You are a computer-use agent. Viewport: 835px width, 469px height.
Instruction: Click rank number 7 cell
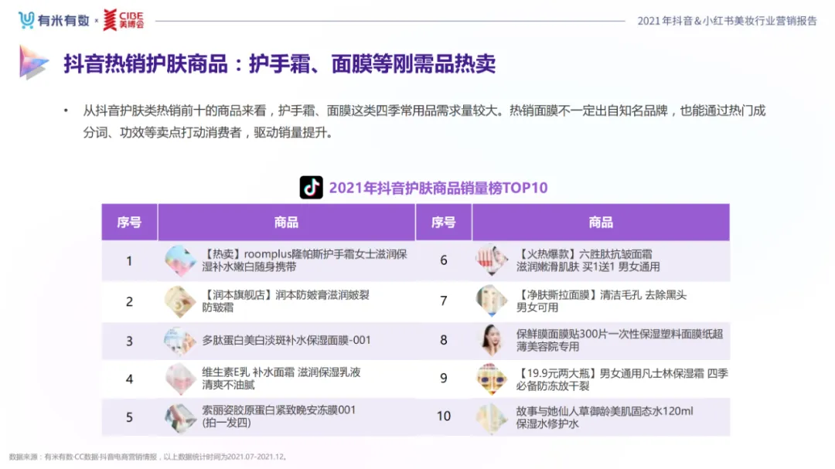pos(444,301)
